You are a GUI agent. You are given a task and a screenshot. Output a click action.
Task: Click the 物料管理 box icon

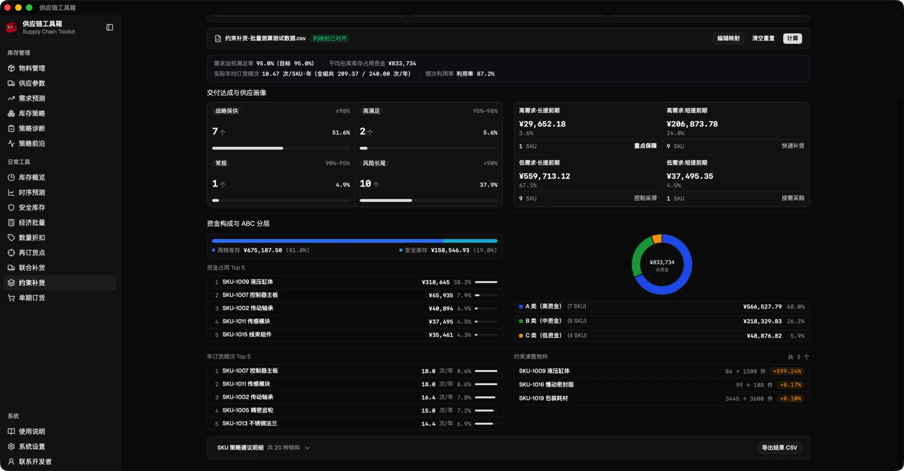point(11,68)
